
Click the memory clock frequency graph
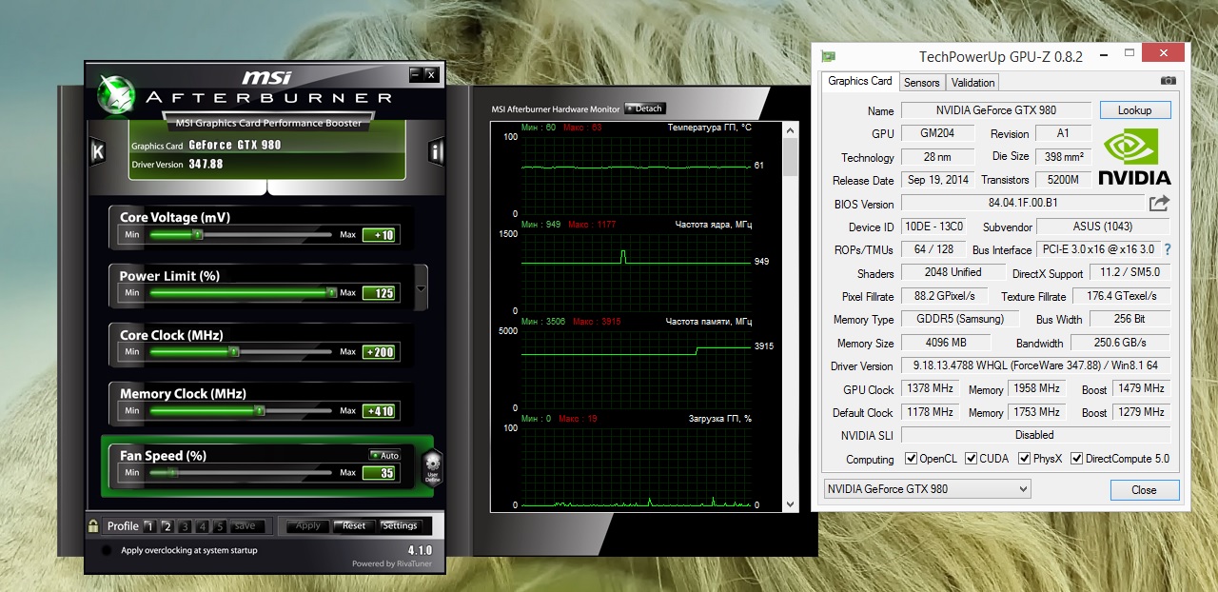[x=636, y=368]
